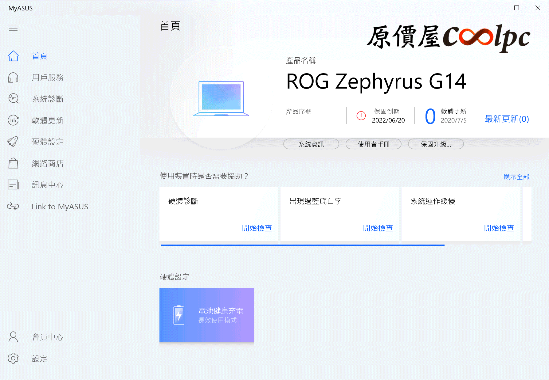Viewport: 549px width, 380px height.
Task: Click the large software update count 0
Action: (430, 116)
